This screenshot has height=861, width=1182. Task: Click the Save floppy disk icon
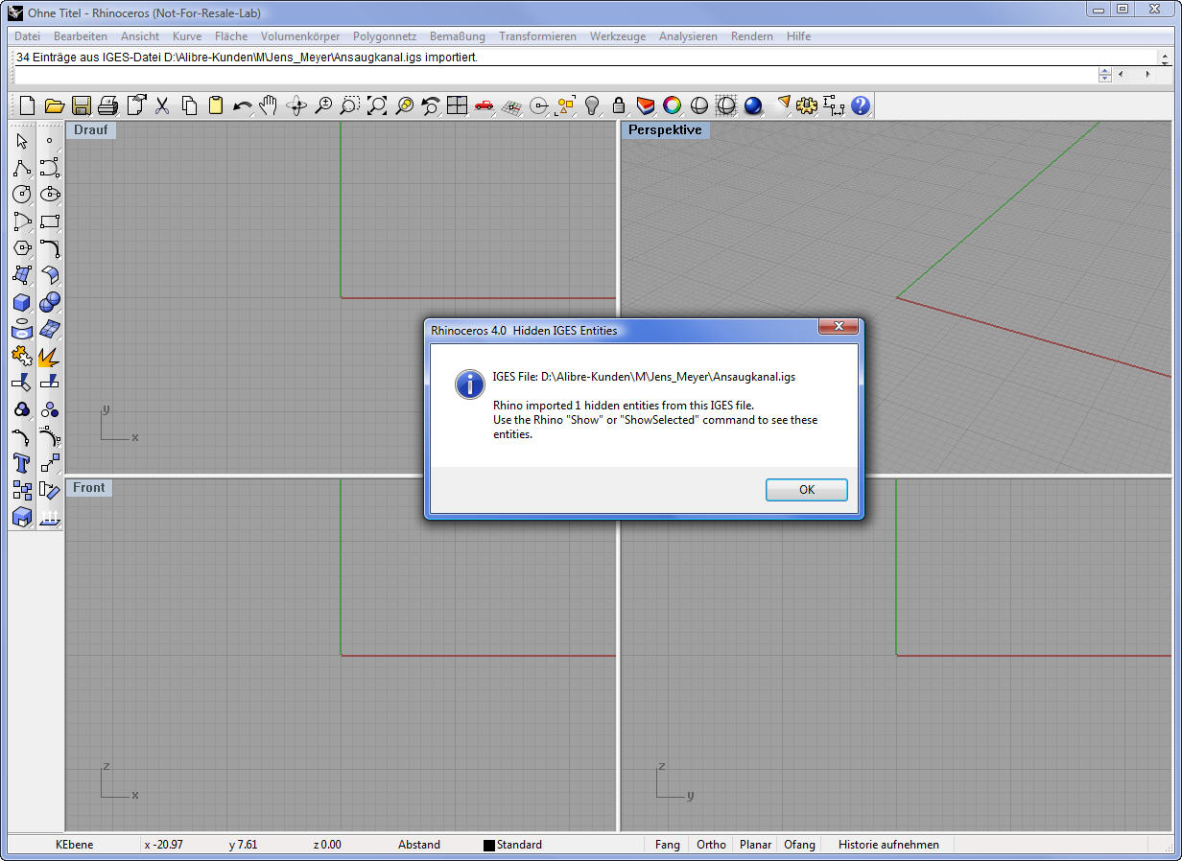coord(81,105)
